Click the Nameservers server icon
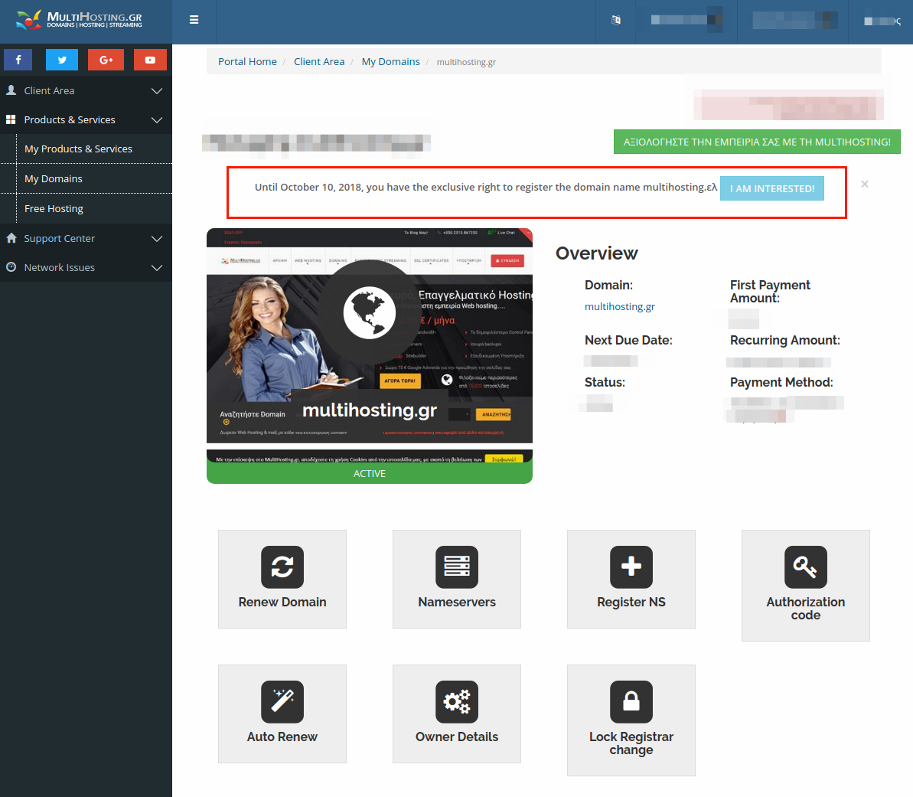 pyautogui.click(x=457, y=567)
